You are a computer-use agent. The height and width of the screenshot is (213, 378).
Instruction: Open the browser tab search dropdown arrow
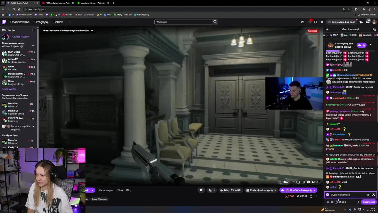[x=3, y=3]
